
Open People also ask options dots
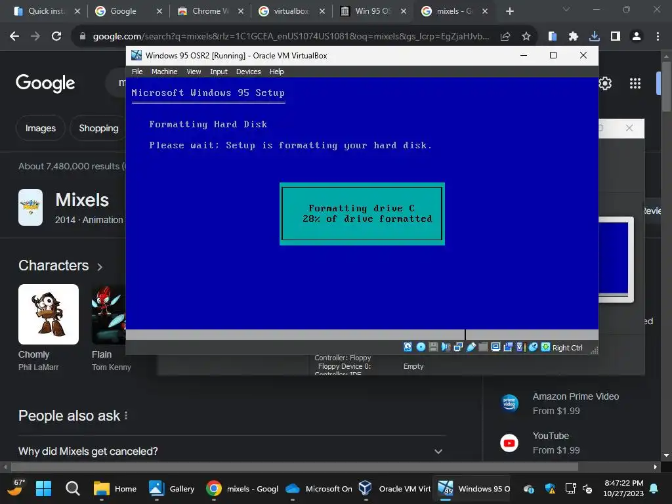point(126,415)
